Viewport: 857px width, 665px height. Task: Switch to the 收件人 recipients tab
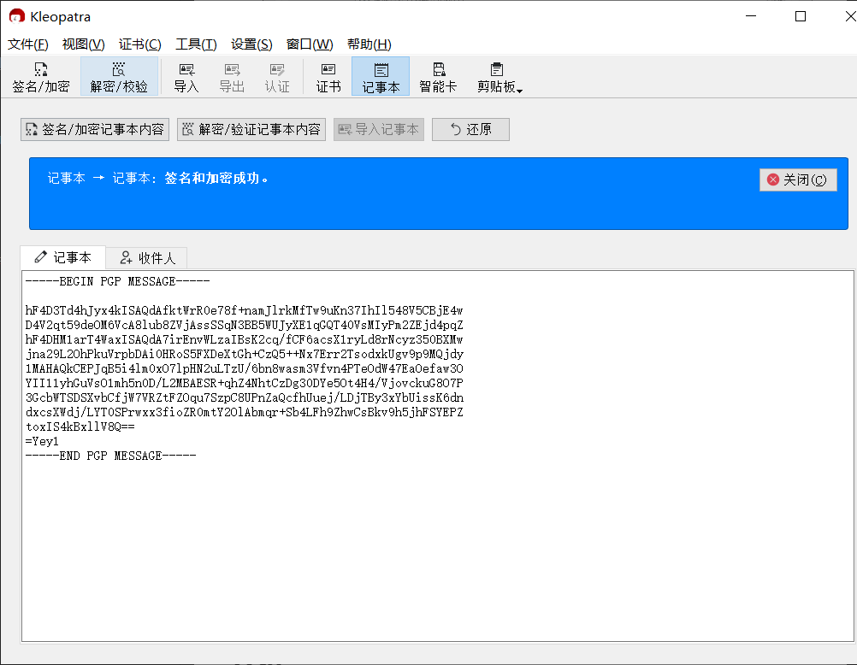click(147, 258)
